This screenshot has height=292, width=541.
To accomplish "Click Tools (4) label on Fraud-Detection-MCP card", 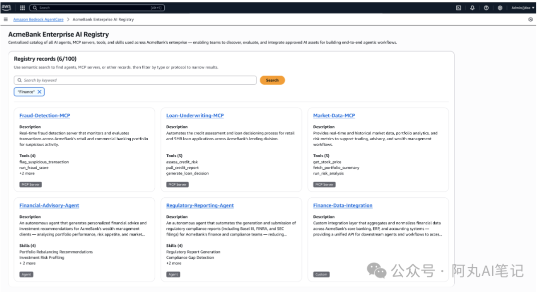I will 27,156.
